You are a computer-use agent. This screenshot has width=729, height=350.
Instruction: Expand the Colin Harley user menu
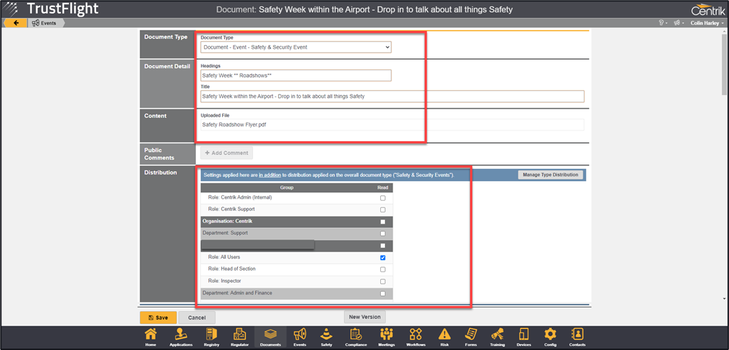coord(707,23)
